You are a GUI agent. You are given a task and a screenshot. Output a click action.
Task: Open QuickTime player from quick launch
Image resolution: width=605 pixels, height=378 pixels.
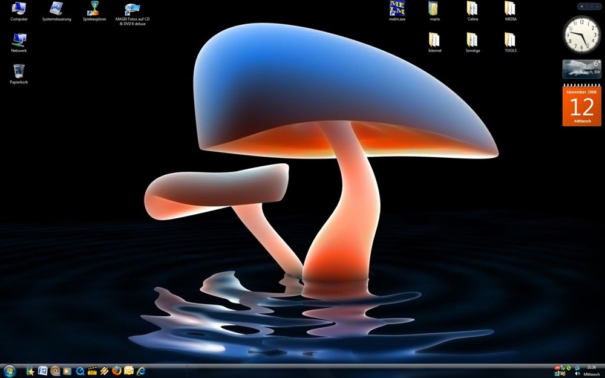(80, 371)
